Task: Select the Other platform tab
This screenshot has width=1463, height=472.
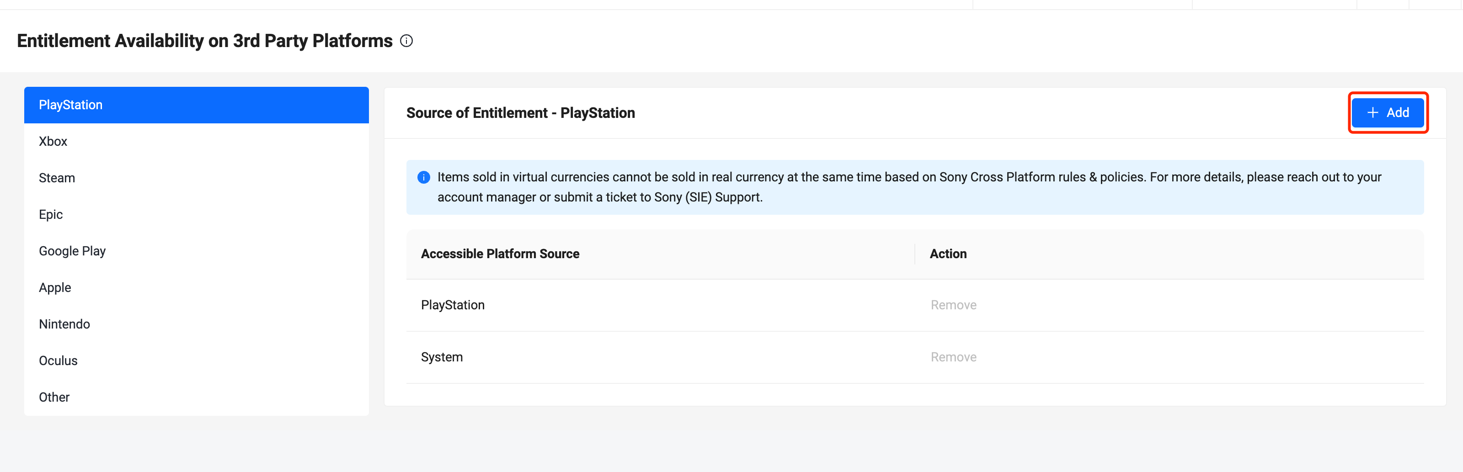Action: point(197,397)
